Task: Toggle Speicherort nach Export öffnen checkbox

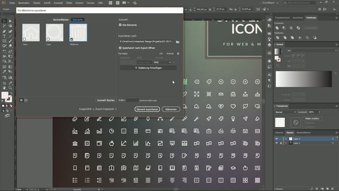Action: 120,48
